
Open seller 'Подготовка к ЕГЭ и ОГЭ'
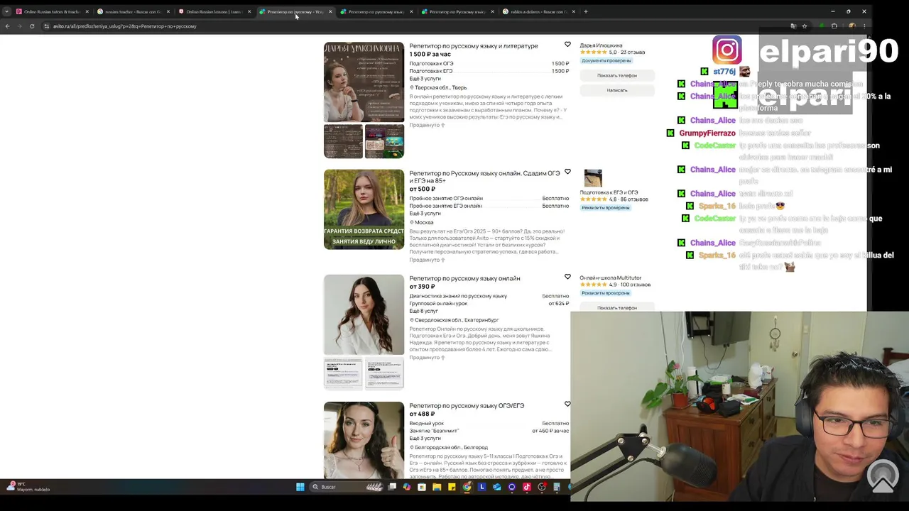609,192
